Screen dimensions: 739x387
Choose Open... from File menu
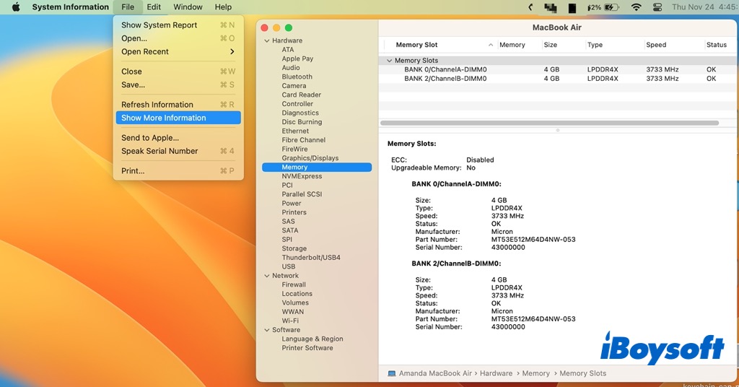tap(178, 38)
